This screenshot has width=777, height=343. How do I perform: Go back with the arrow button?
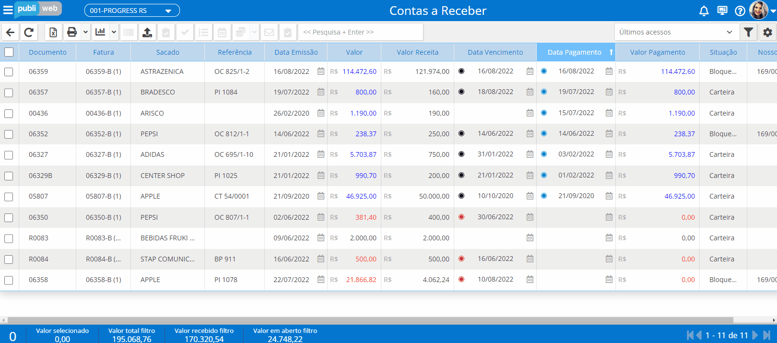coord(10,32)
